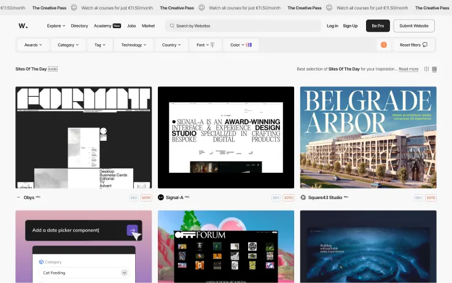Click the Font typography icon
Image resolution: width=452 pixels, height=283 pixels.
(x=212, y=45)
